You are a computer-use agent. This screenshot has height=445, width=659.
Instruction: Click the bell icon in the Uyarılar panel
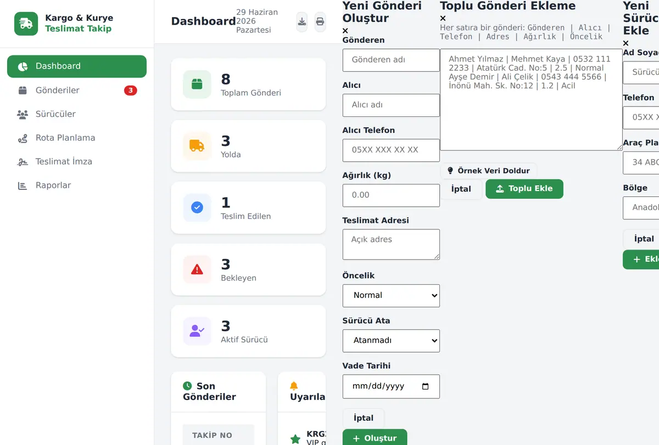pyautogui.click(x=294, y=386)
